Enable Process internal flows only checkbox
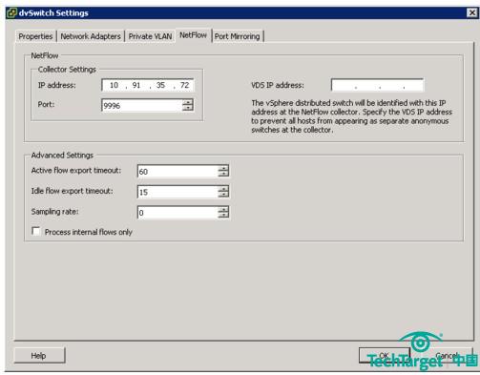 (36, 231)
